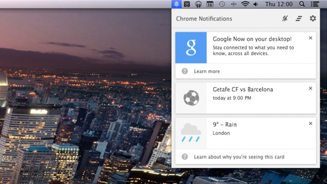The height and width of the screenshot is (184, 327).
Task: Click the Google Now 'g' icon
Action: [191, 47]
